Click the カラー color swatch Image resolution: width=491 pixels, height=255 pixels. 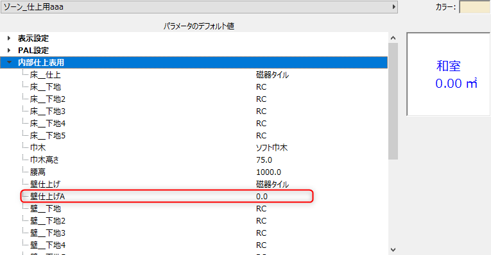tap(474, 7)
